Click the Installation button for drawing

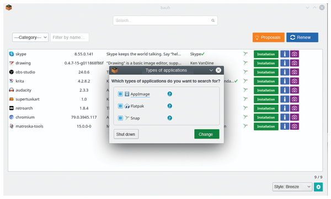click(266, 63)
